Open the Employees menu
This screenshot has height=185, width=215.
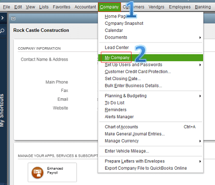(180, 7)
